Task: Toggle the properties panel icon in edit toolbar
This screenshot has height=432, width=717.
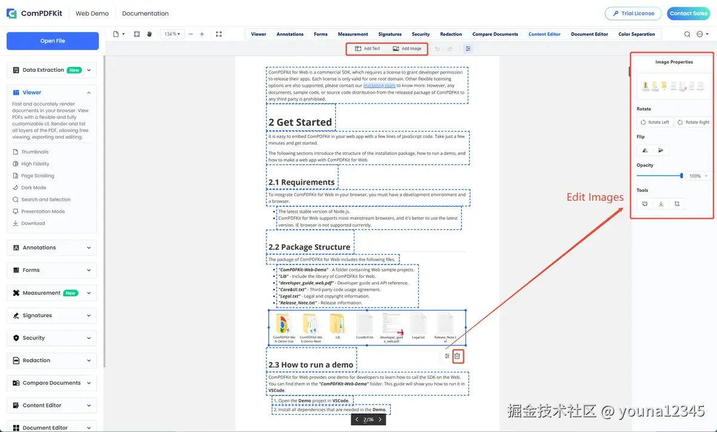Action: (468, 48)
